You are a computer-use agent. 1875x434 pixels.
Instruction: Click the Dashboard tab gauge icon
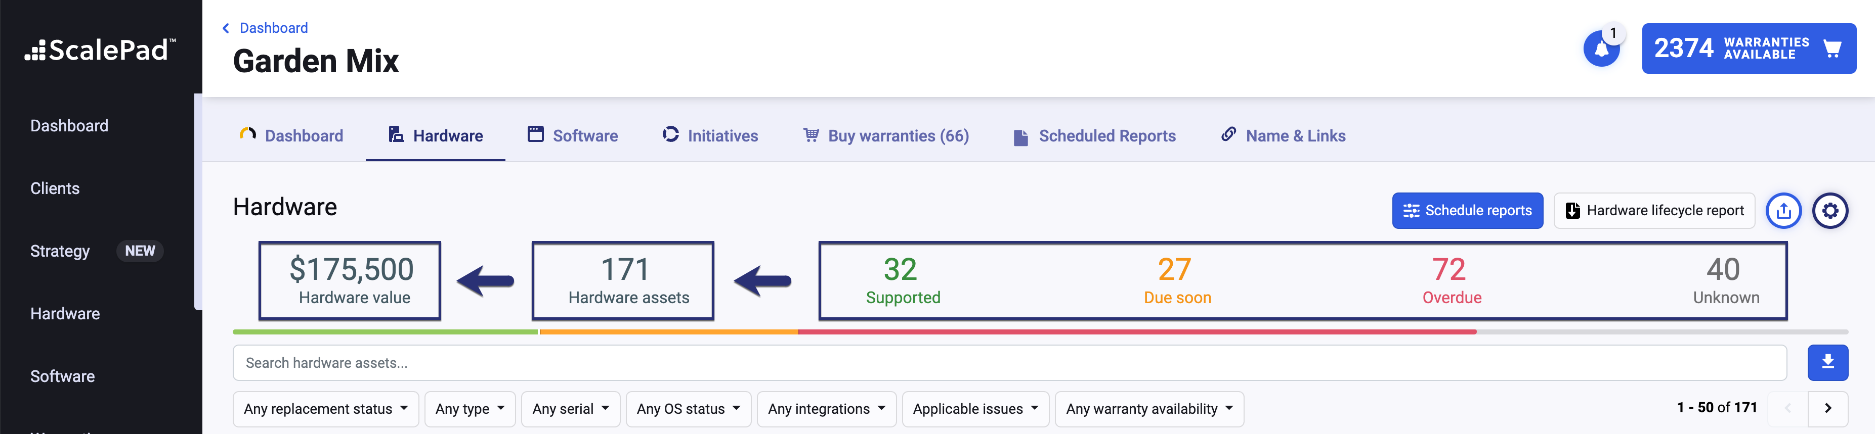pyautogui.click(x=247, y=134)
